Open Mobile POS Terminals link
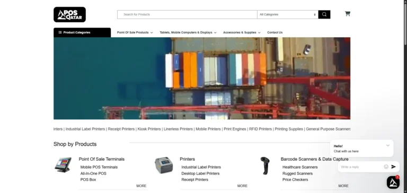Screen dimensions: 407x193 coord(99,167)
